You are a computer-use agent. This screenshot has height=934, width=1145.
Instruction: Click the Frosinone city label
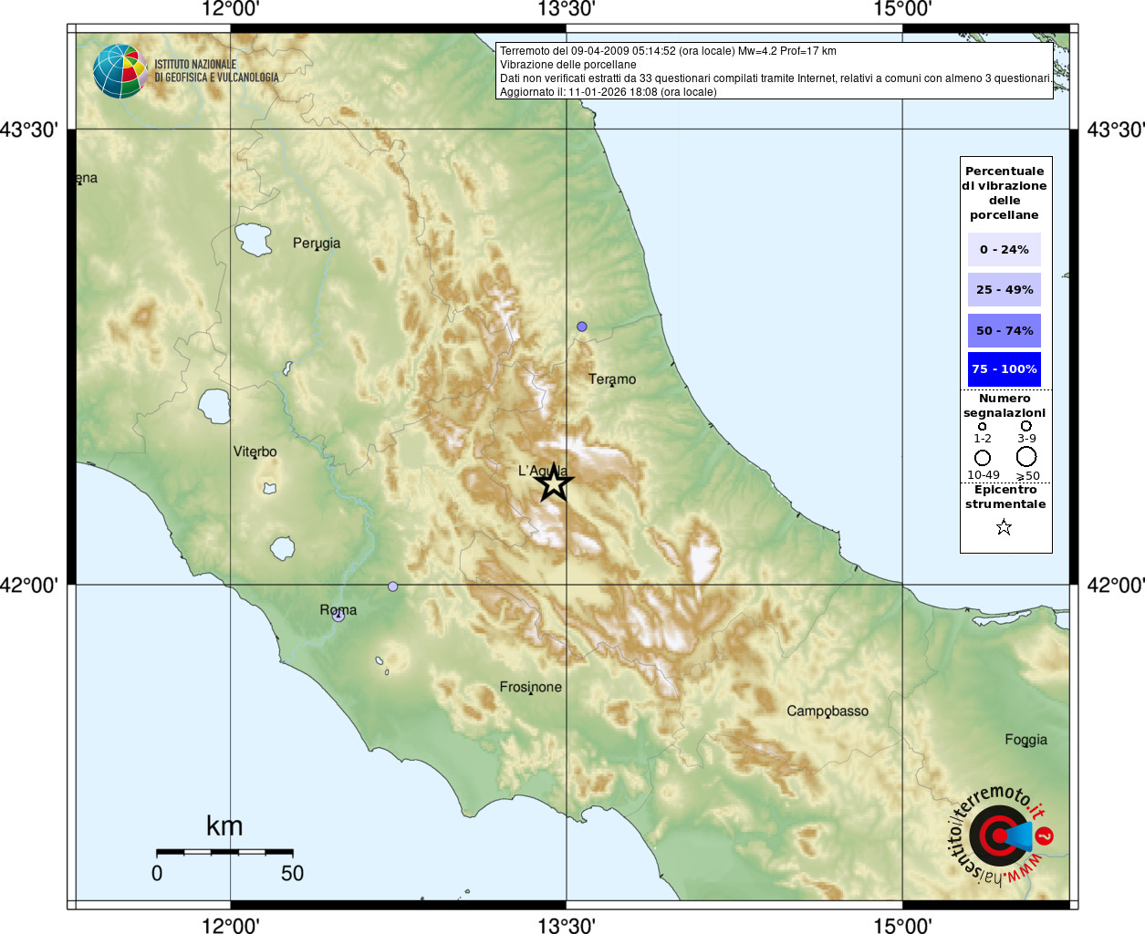coord(531,688)
